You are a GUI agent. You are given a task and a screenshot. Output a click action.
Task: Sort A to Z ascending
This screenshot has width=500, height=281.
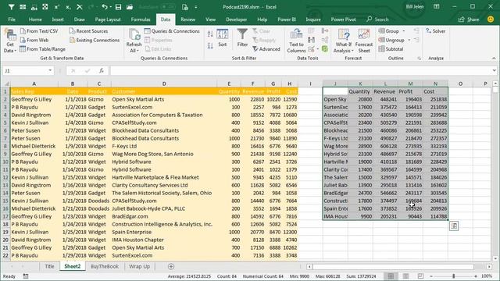coord(210,34)
